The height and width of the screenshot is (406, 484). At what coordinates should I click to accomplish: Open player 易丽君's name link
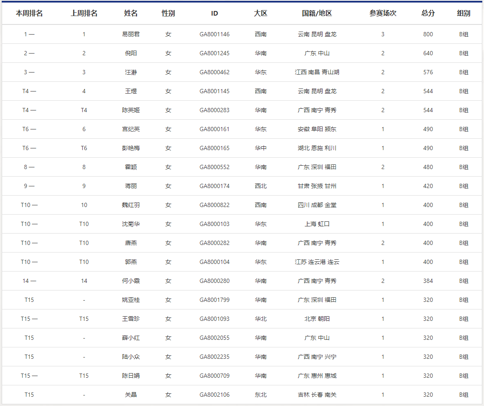(x=131, y=34)
